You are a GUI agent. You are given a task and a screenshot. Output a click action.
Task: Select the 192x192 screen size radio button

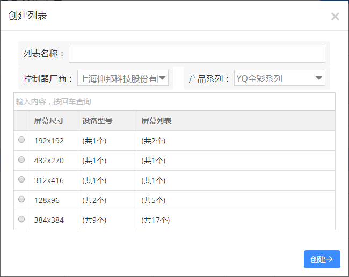pyautogui.click(x=21, y=140)
